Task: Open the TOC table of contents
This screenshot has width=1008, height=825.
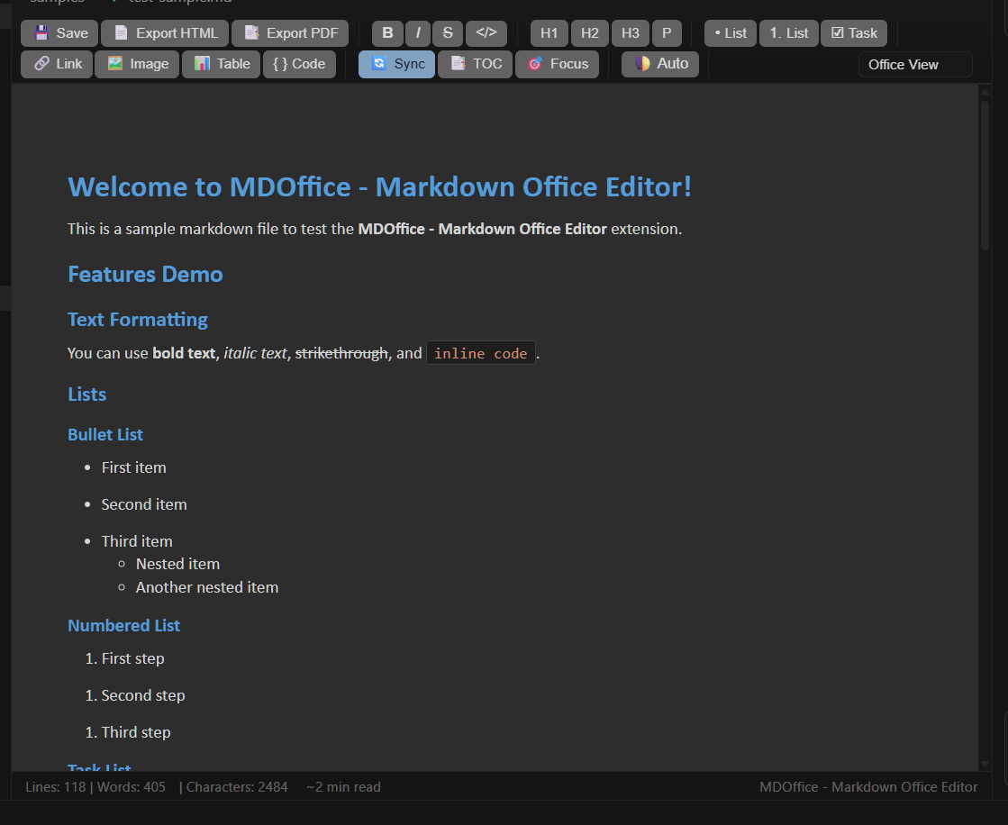Action: coord(475,64)
